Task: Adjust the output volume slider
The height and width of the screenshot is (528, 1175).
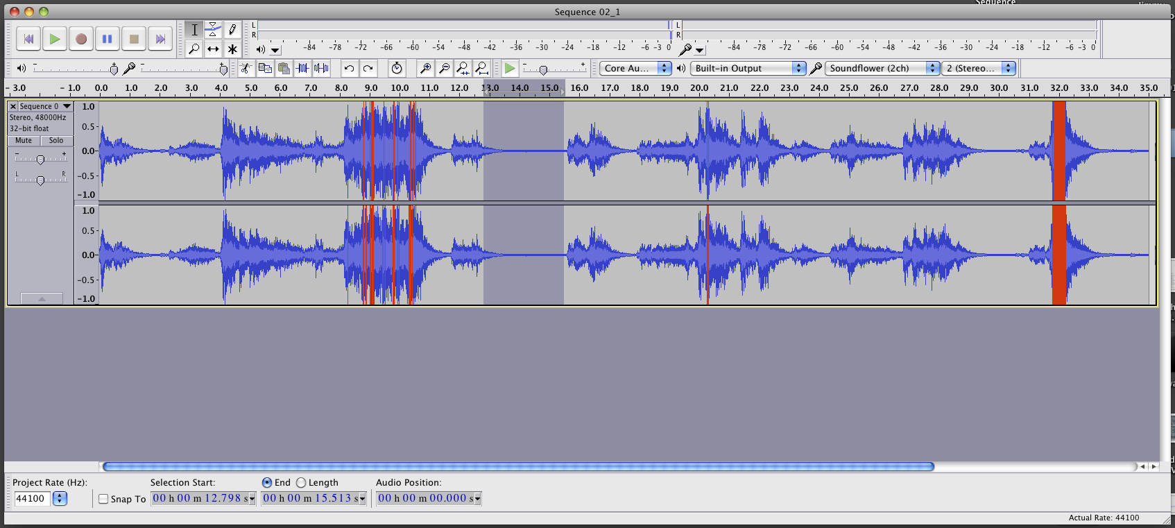Action: point(114,69)
